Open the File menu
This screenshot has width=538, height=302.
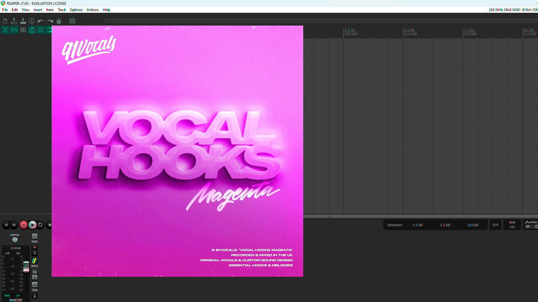[x=5, y=10]
